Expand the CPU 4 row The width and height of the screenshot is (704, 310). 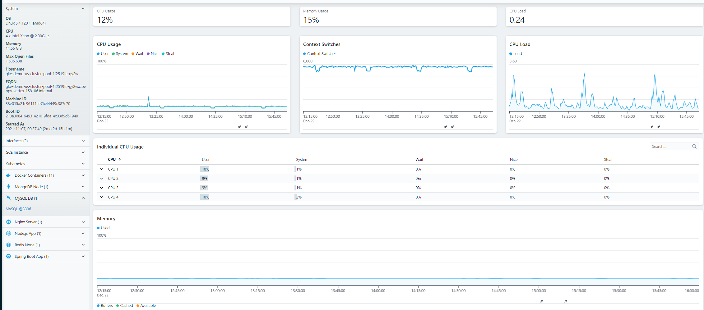[101, 197]
